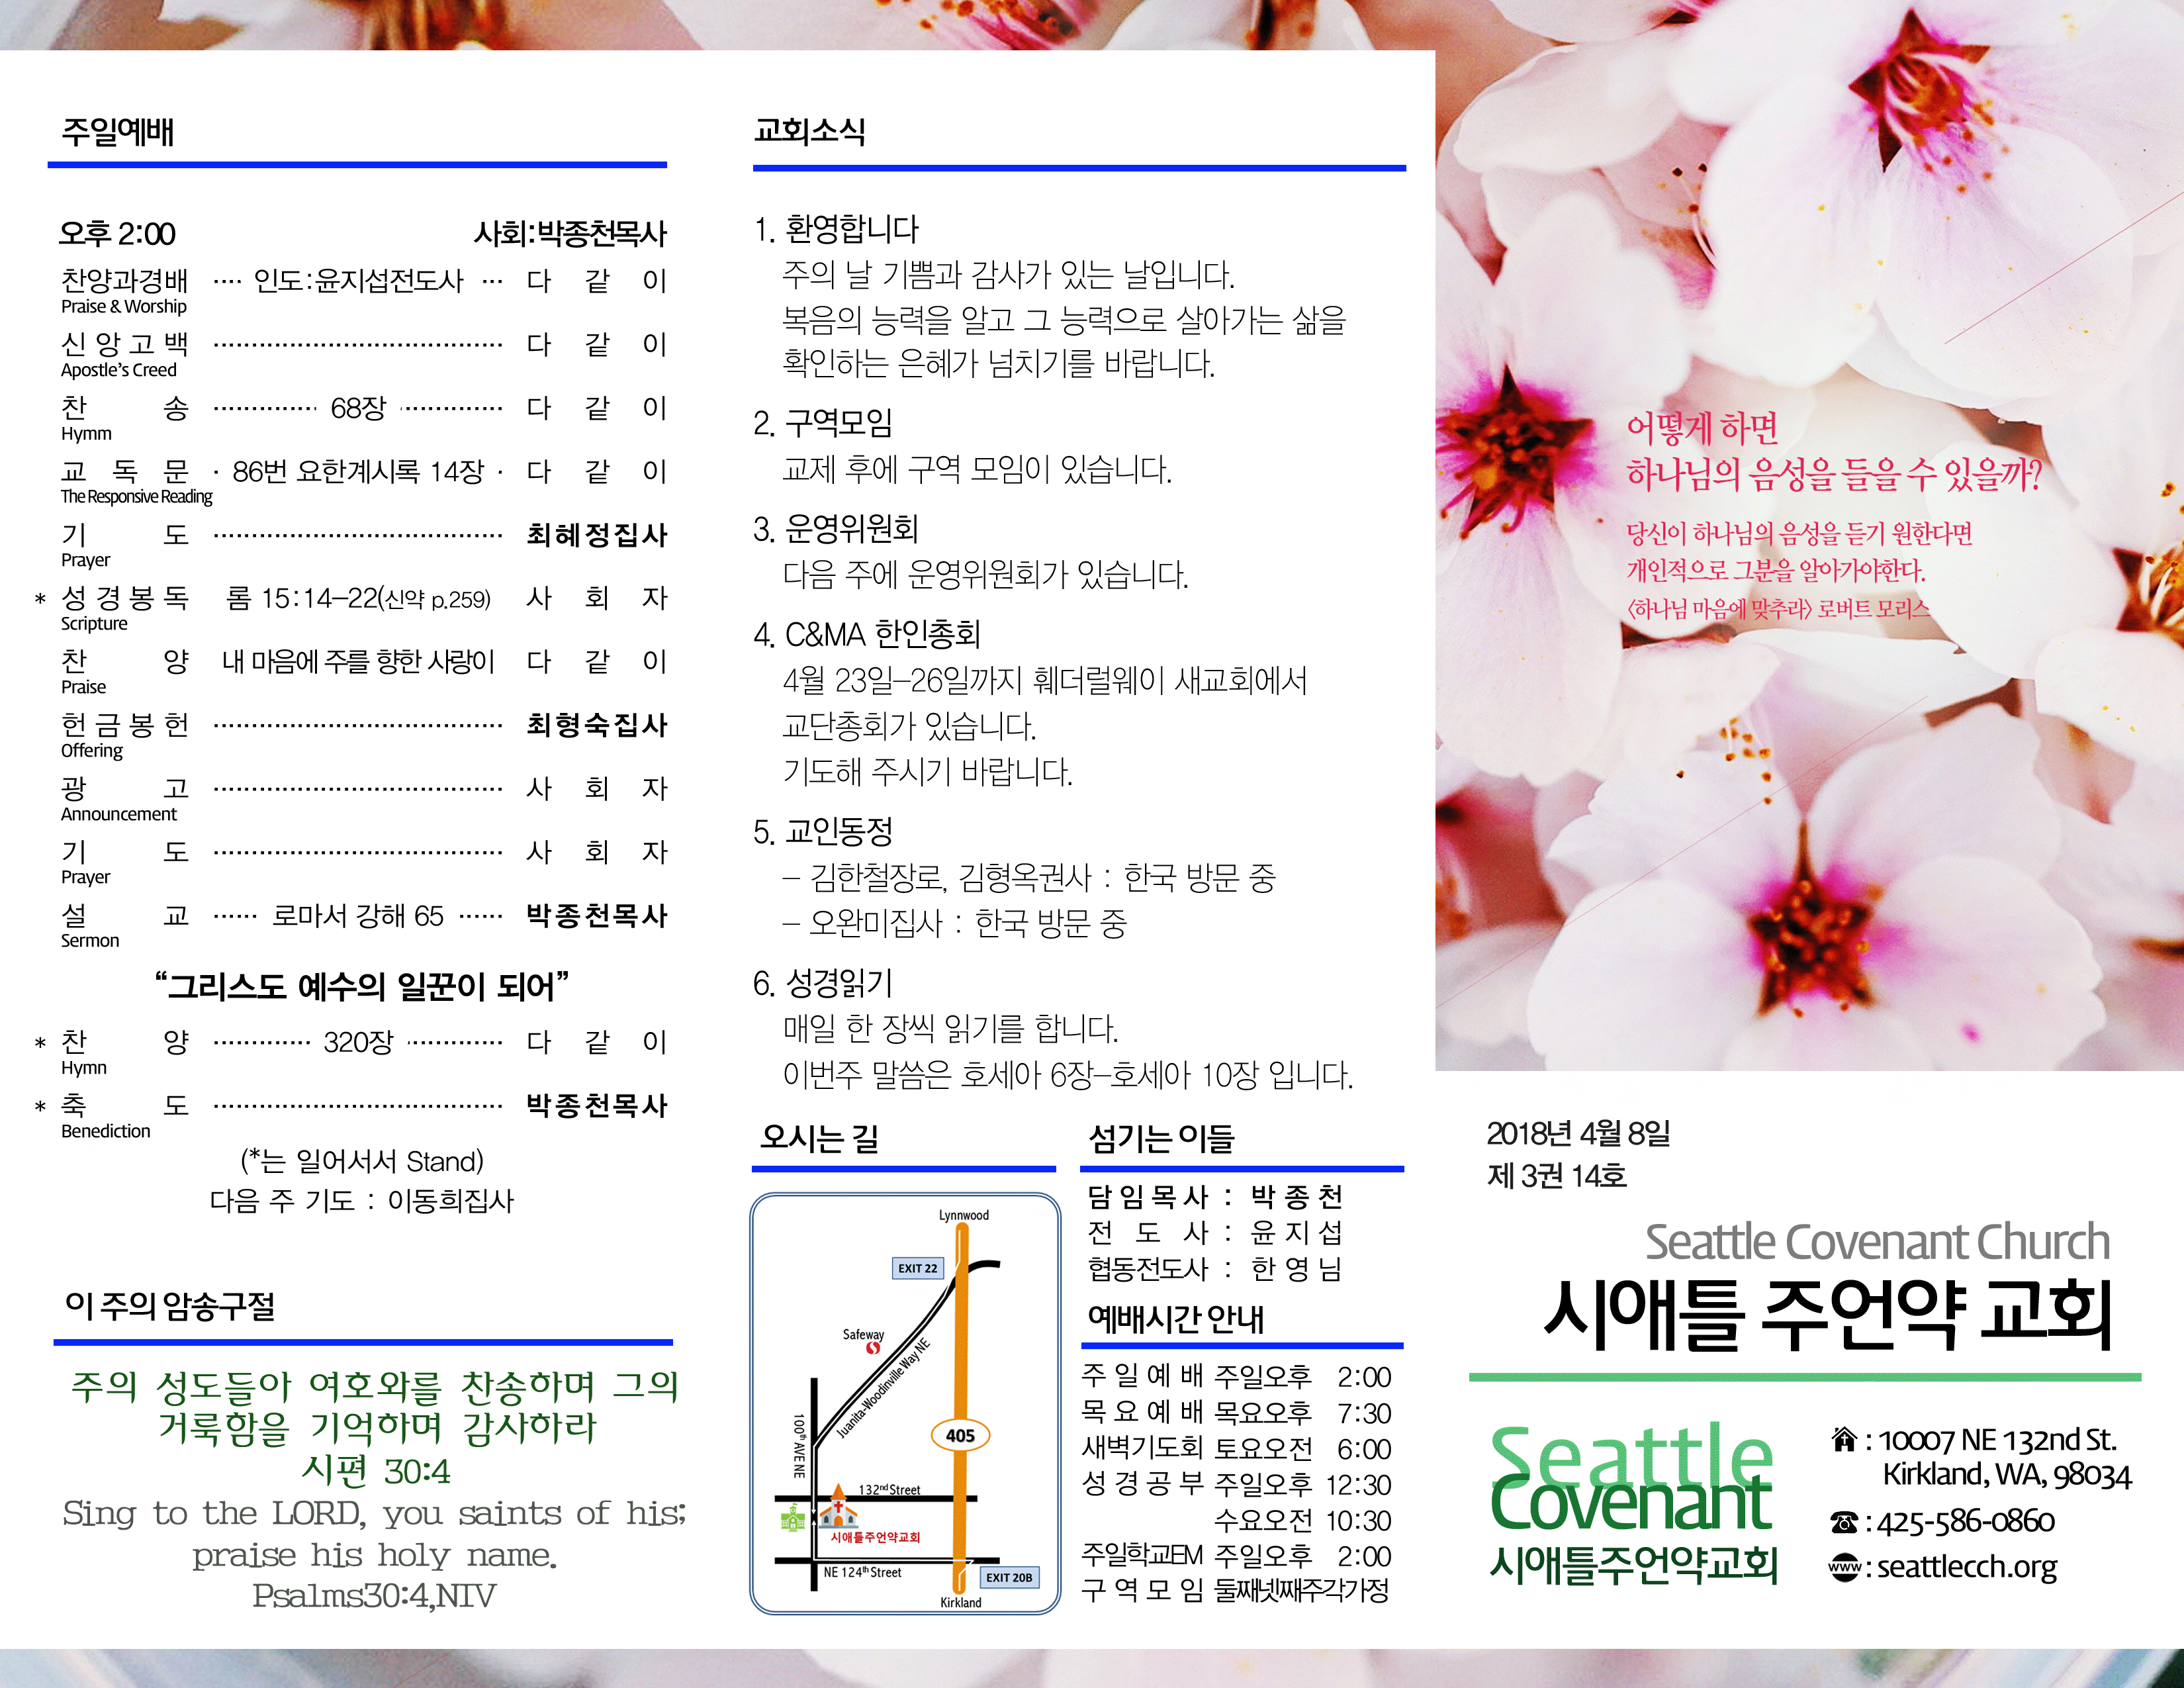Viewport: 2184px width, 1688px height.
Task: Click the schedule row 목요예배 목요오후 7:30
Action: click(x=1237, y=1413)
